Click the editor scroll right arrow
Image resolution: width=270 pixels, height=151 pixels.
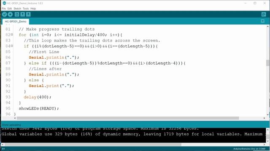coord(264,118)
